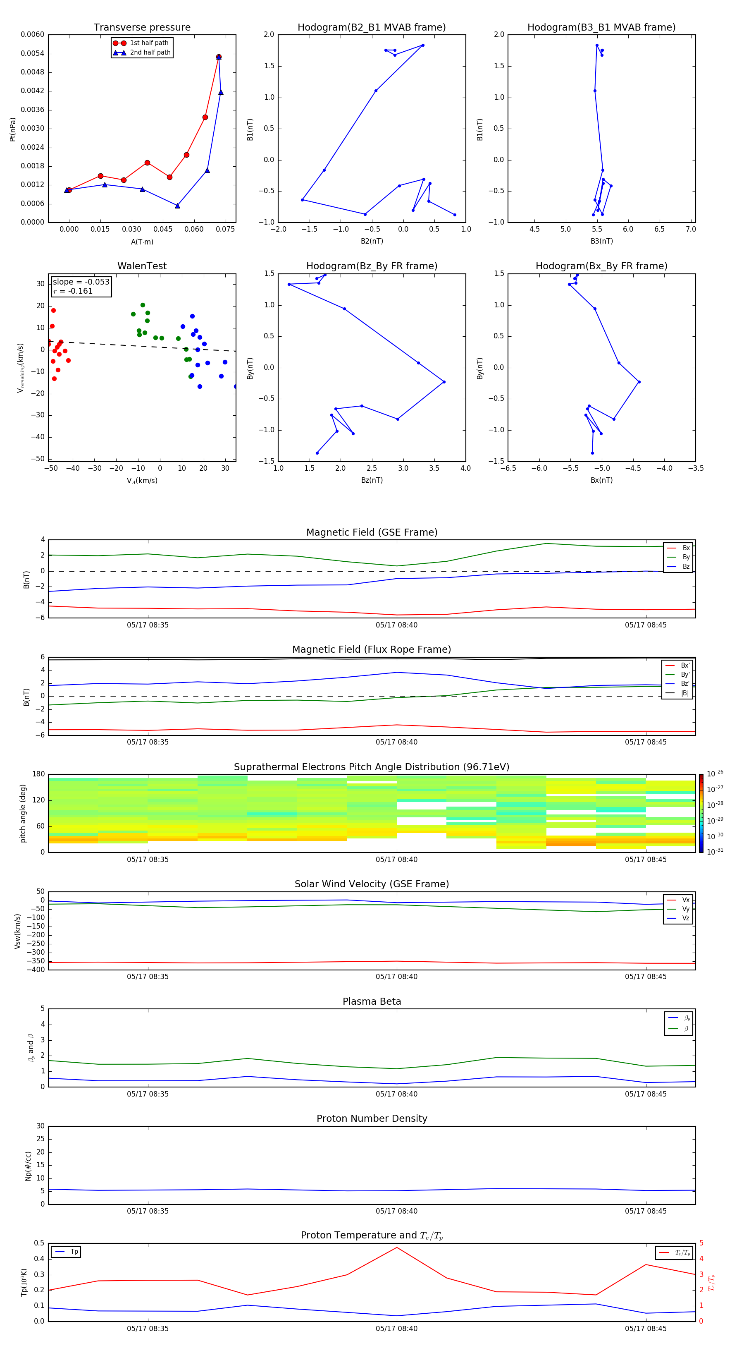Image resolution: width=744 pixels, height=1365 pixels.
Task: Click the 'A(T·m)' x-axis label
Action: [x=142, y=242]
